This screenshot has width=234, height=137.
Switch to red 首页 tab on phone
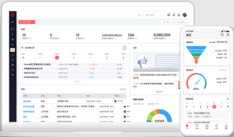[187, 127]
